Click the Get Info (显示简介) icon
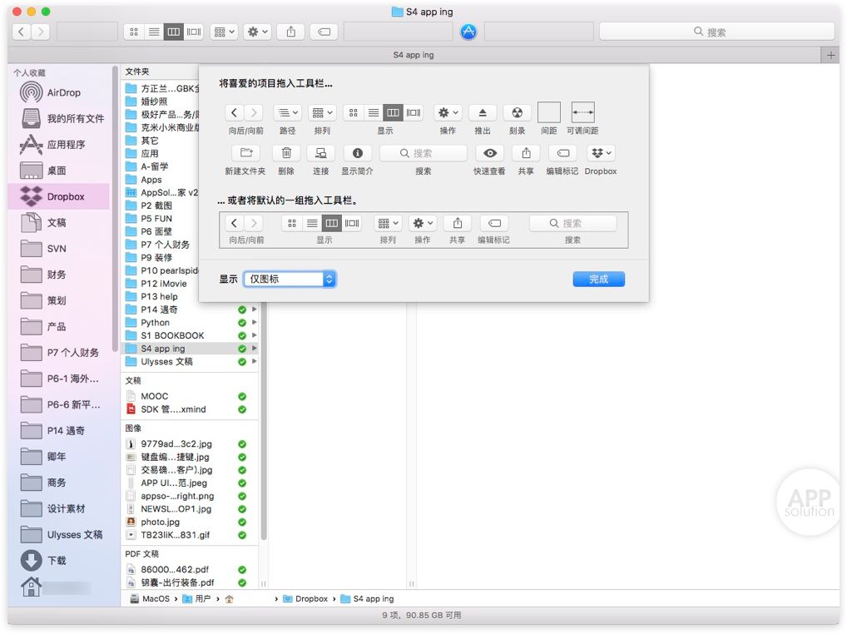 (357, 154)
